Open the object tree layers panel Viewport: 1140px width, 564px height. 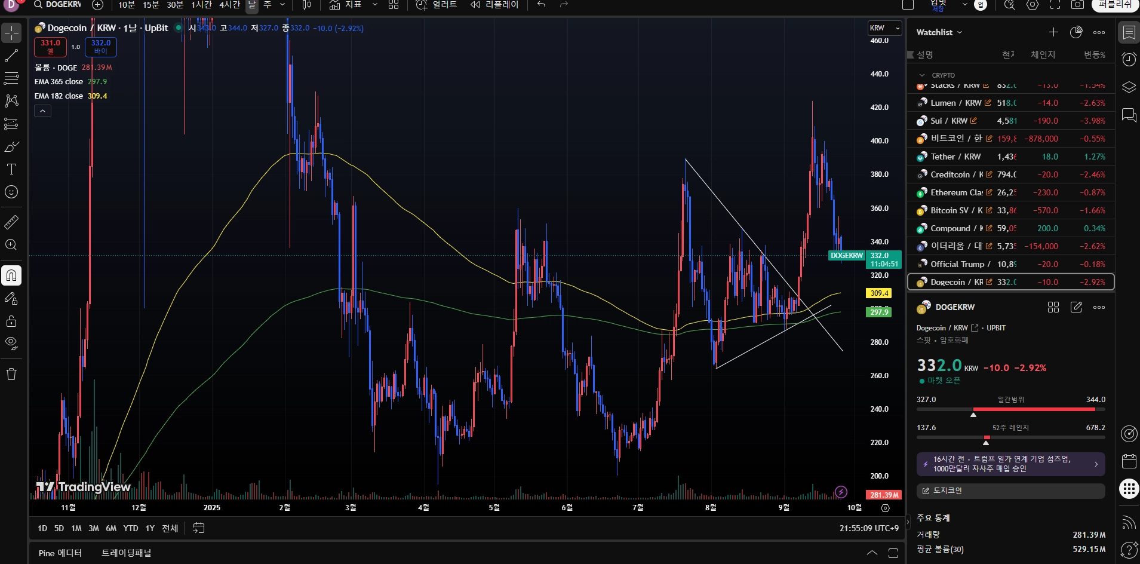click(1129, 87)
